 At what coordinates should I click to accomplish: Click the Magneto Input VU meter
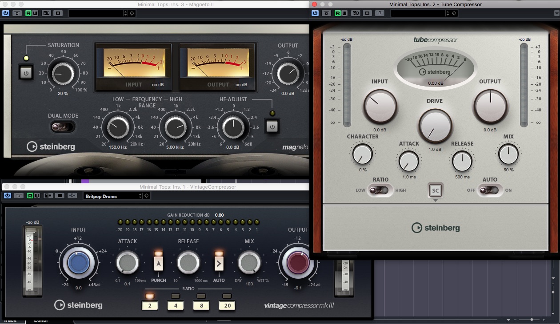(x=133, y=67)
